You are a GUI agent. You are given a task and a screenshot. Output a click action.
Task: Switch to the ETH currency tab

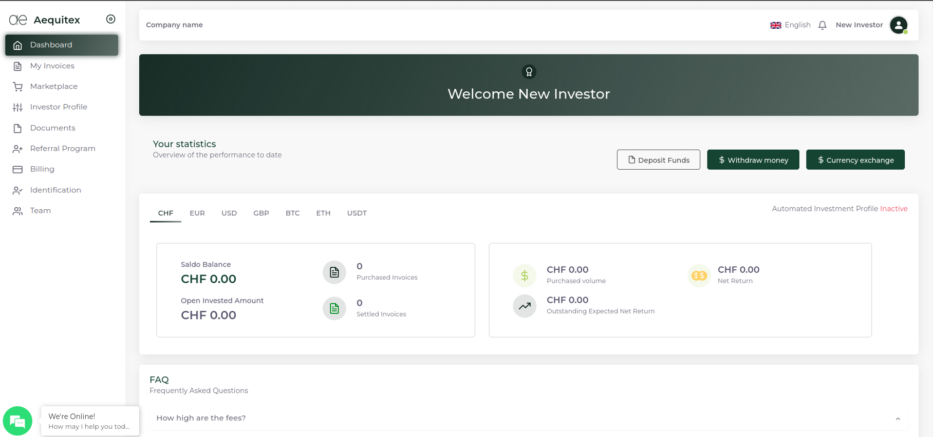pos(323,213)
